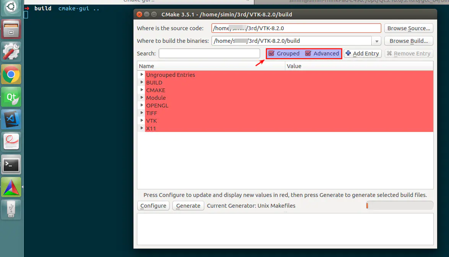Select the Module row text
Viewport: 449px width, 257px height.
pyautogui.click(x=156, y=98)
